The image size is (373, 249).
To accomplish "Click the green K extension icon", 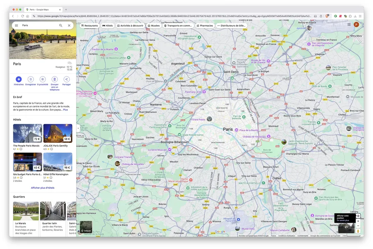I will coord(335,16).
